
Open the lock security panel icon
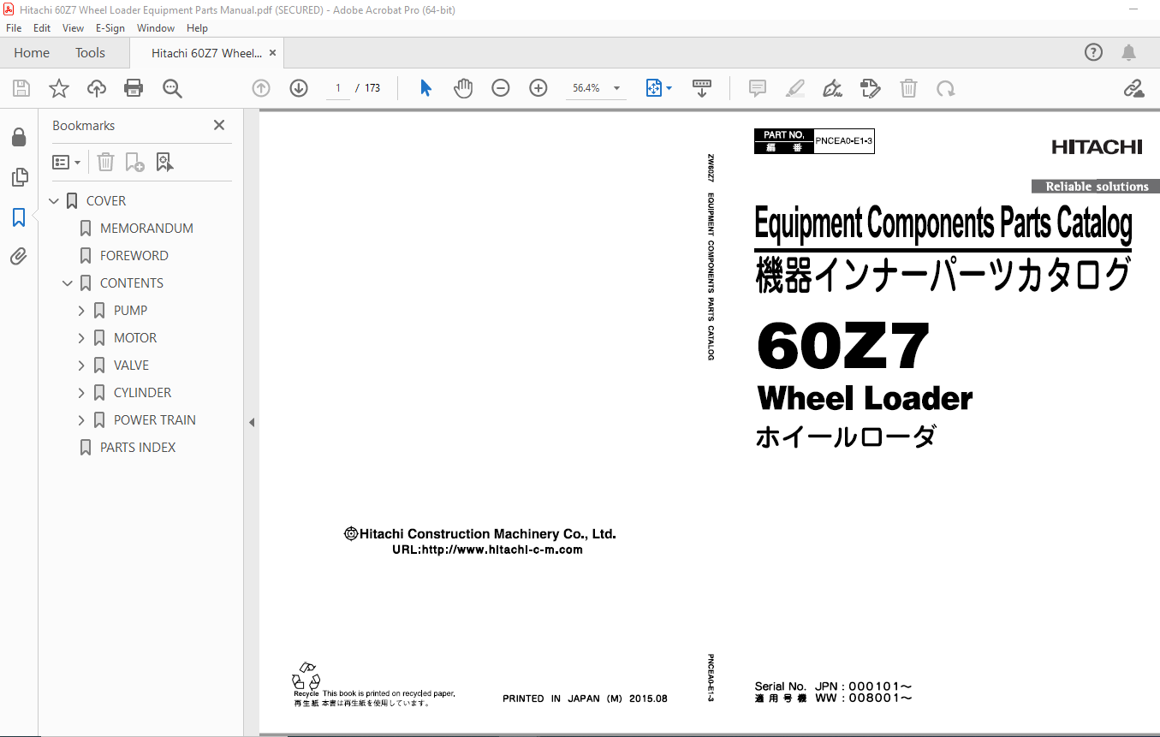(x=19, y=137)
